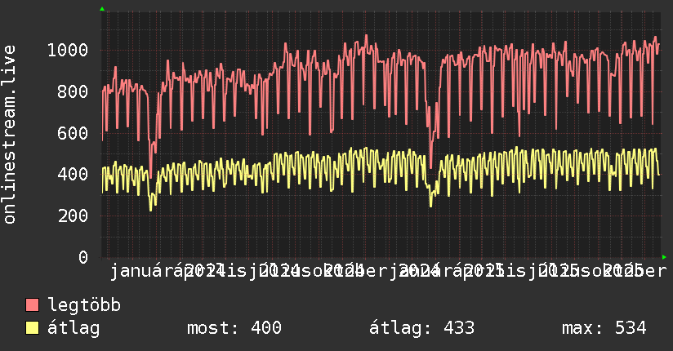
Task: Click the y-axis label 400
Action: (x=73, y=174)
